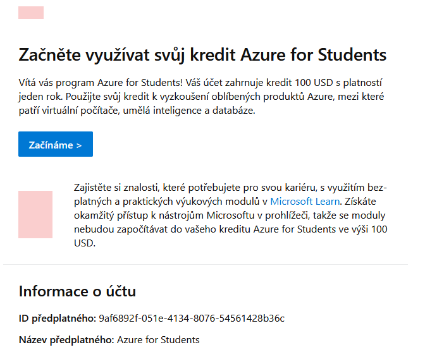Screen dimensions: 425x364
Task: Click the pink image beside the Learn paragraph
Action: click(35, 214)
